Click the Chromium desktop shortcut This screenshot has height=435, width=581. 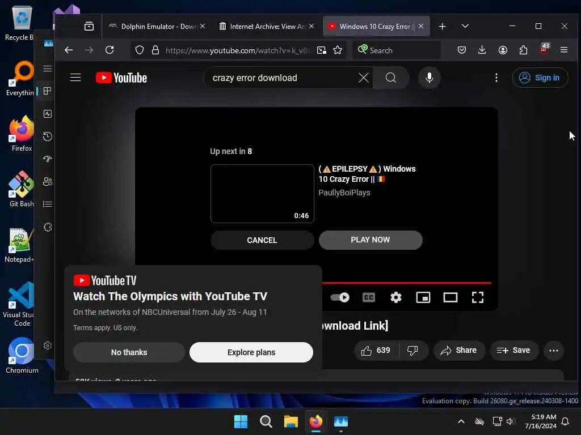22,356
